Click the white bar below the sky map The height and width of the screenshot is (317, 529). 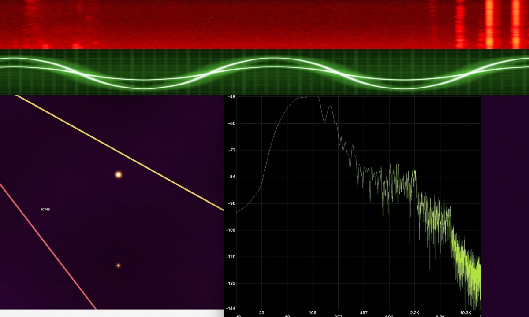[110, 313]
